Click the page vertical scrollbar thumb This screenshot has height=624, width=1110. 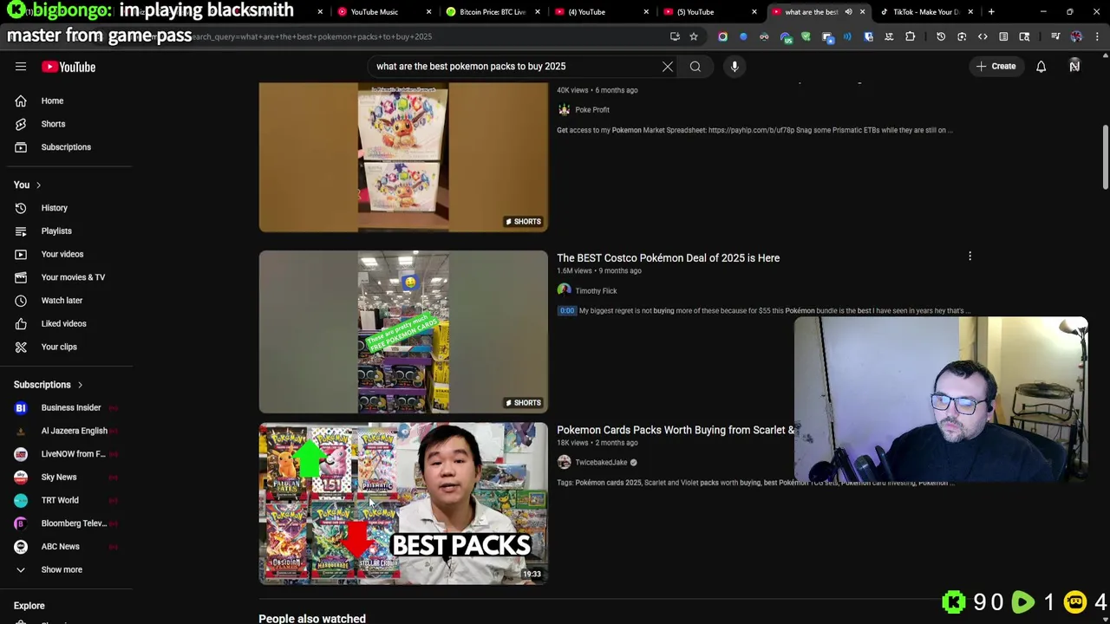tap(1105, 157)
